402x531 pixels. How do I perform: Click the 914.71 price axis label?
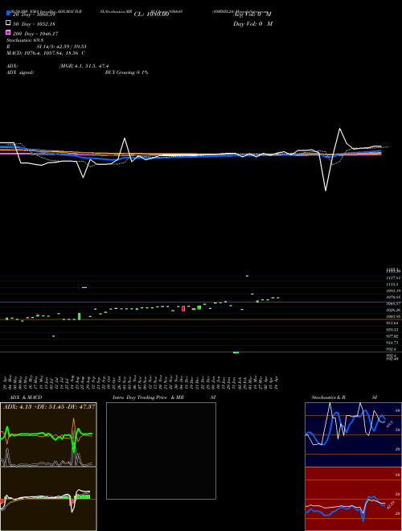tap(393, 343)
